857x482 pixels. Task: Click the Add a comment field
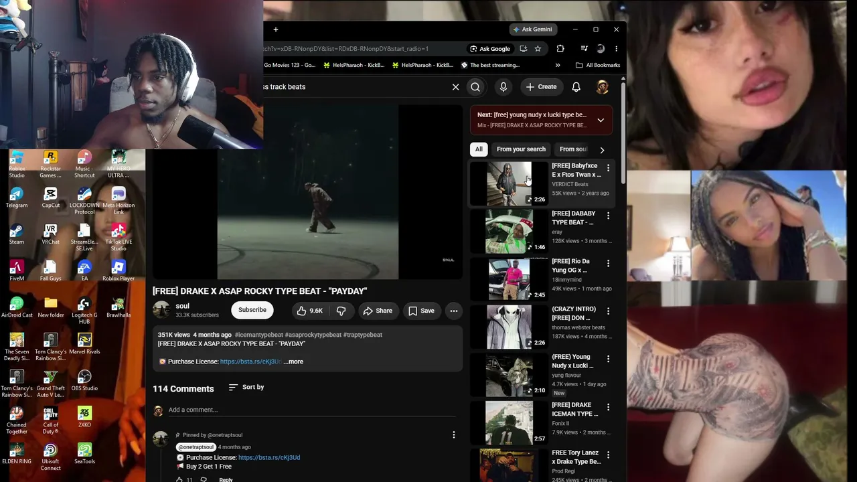[x=312, y=410]
